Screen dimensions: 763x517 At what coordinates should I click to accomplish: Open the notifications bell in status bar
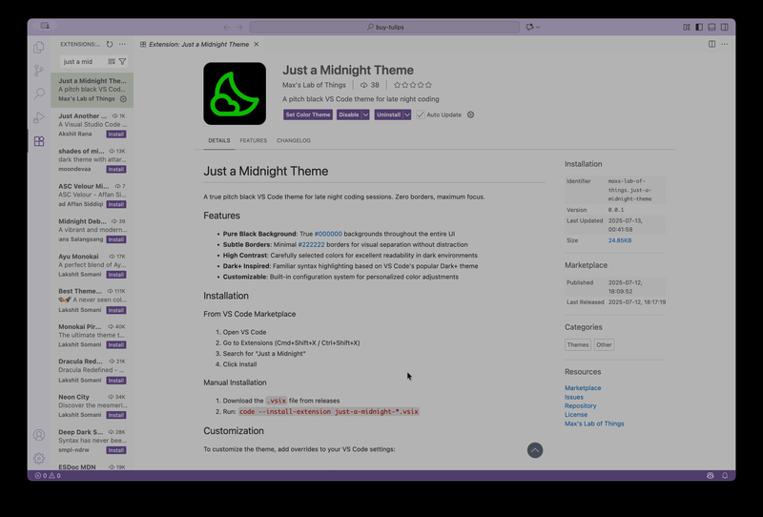[x=725, y=476]
